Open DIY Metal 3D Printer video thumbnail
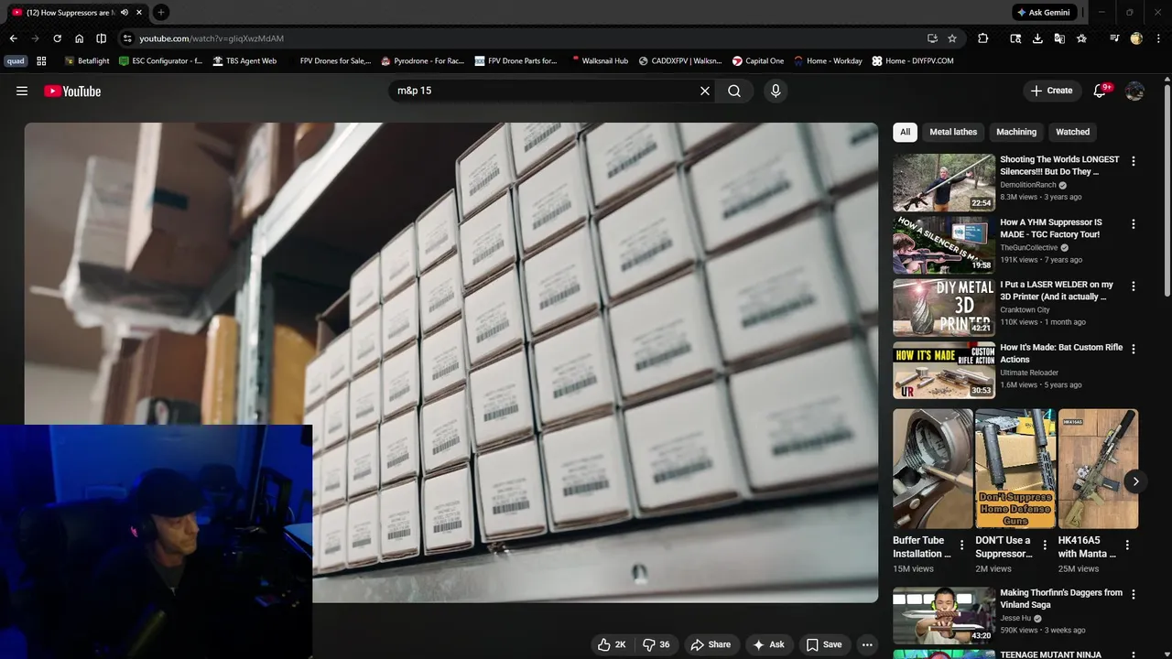 click(944, 308)
